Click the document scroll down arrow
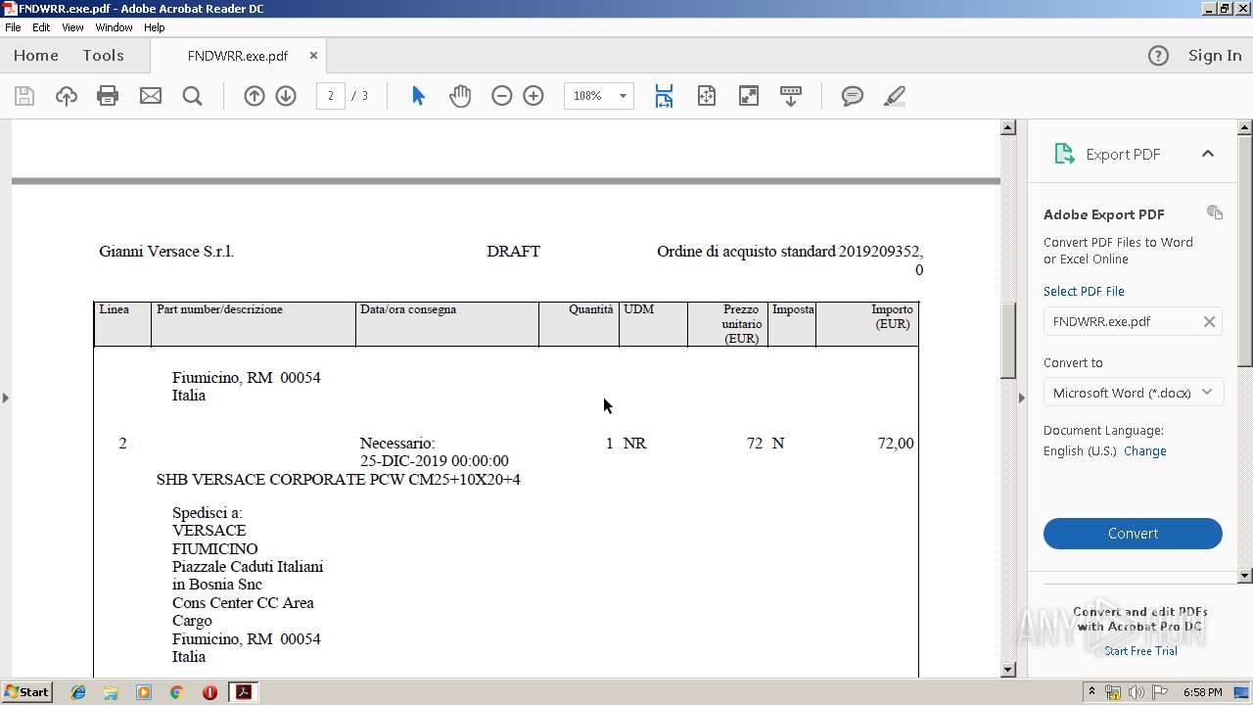The height and width of the screenshot is (705, 1253). point(1008,670)
